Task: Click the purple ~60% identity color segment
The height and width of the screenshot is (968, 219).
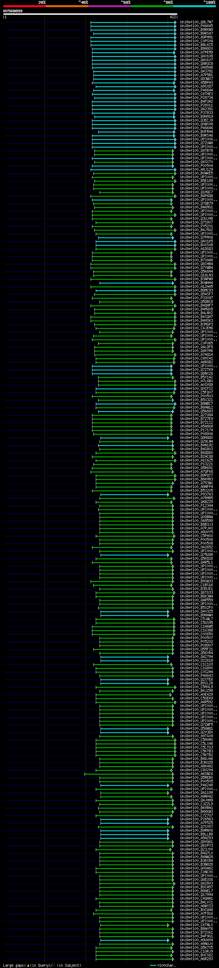Action: click(110, 6)
